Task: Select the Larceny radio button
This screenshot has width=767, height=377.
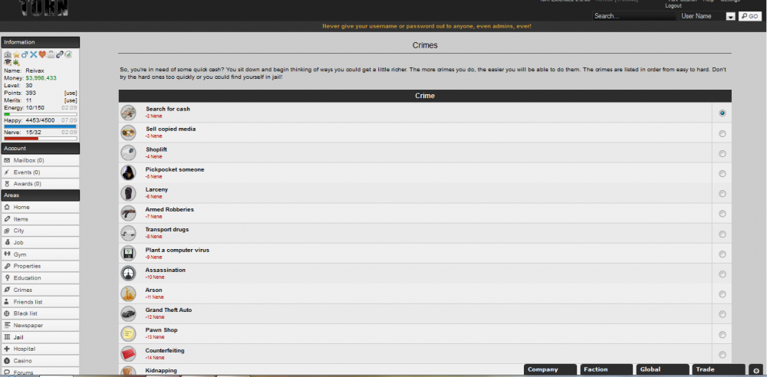Action: tap(723, 194)
